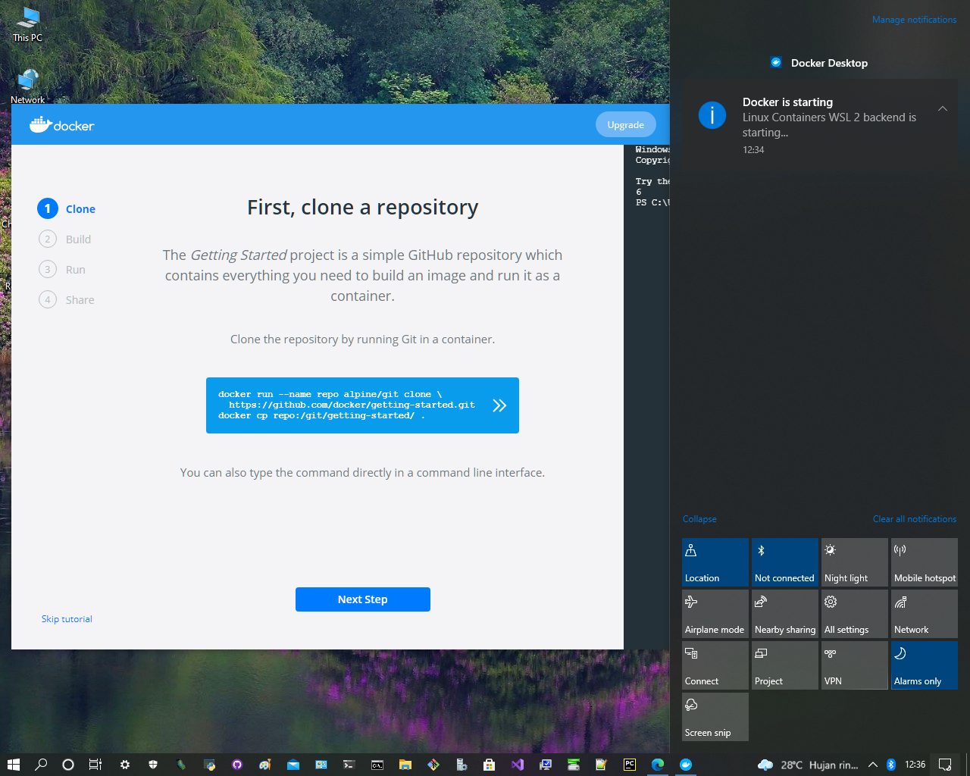Click the docker run command text
This screenshot has width=970, height=776.
[x=346, y=405]
